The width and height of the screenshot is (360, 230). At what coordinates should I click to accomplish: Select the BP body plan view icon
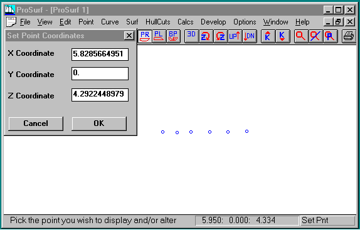coord(173,36)
